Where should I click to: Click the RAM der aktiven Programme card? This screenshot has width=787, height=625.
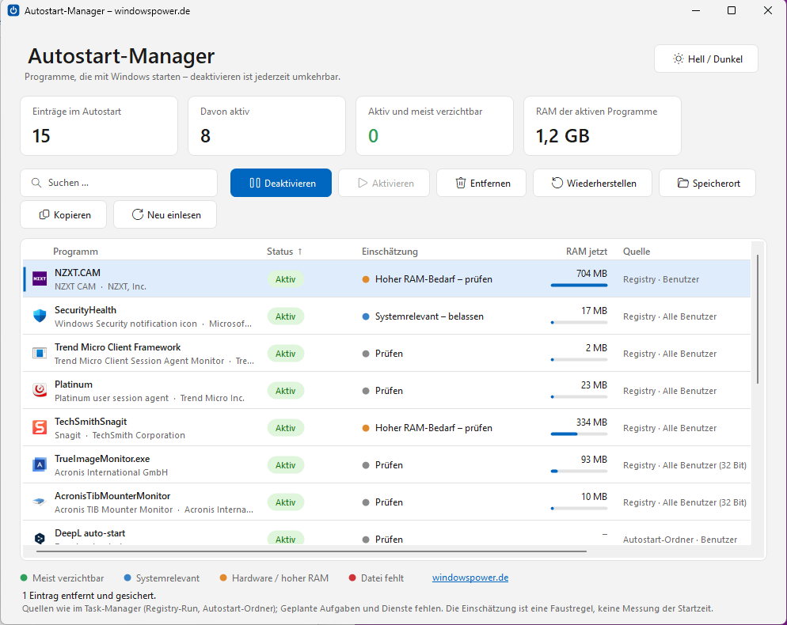603,126
